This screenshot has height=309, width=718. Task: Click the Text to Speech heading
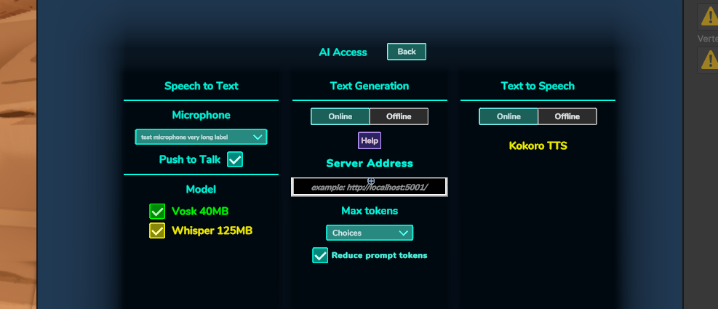[538, 86]
